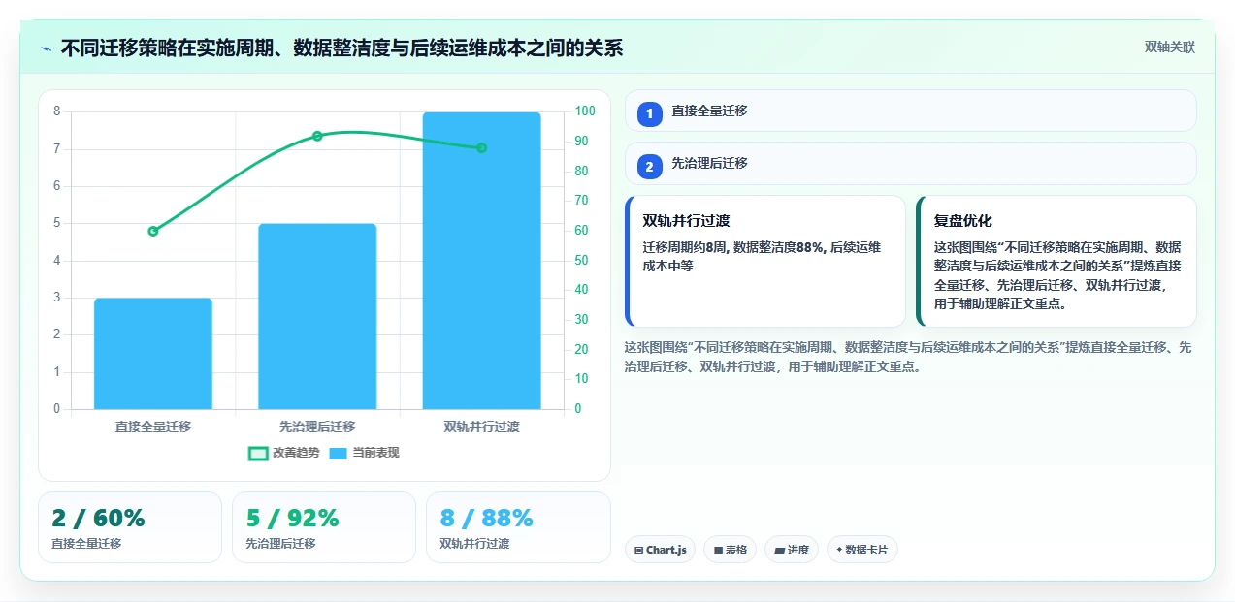Screen dimensions: 1235x602
Task: Click the left axis value 8
Action: point(56,111)
